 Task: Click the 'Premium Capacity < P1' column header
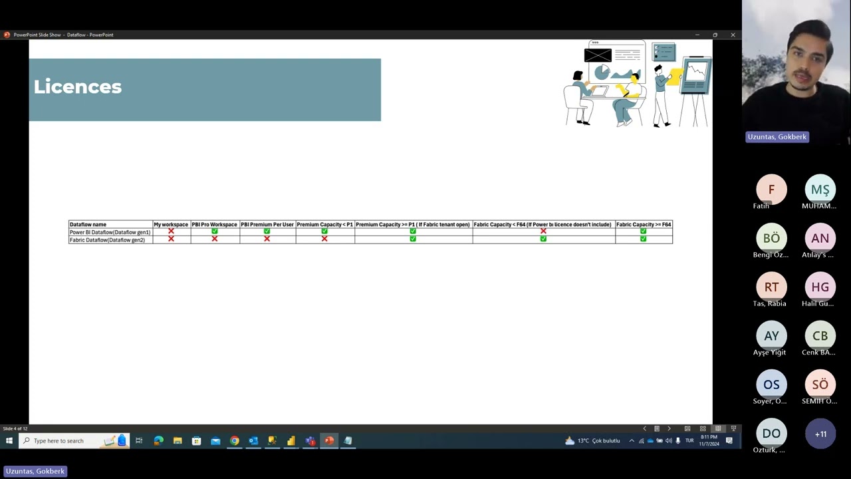(324, 224)
